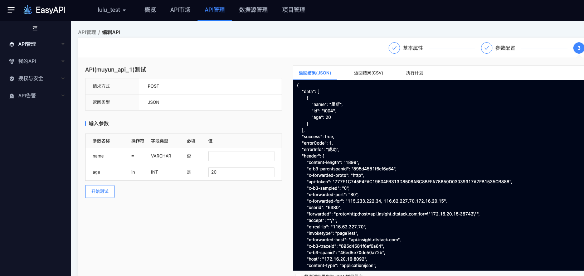Click the "content-type": "application/json" line
Screen dimensions: 584x276
pyautogui.click(x=341, y=266)
